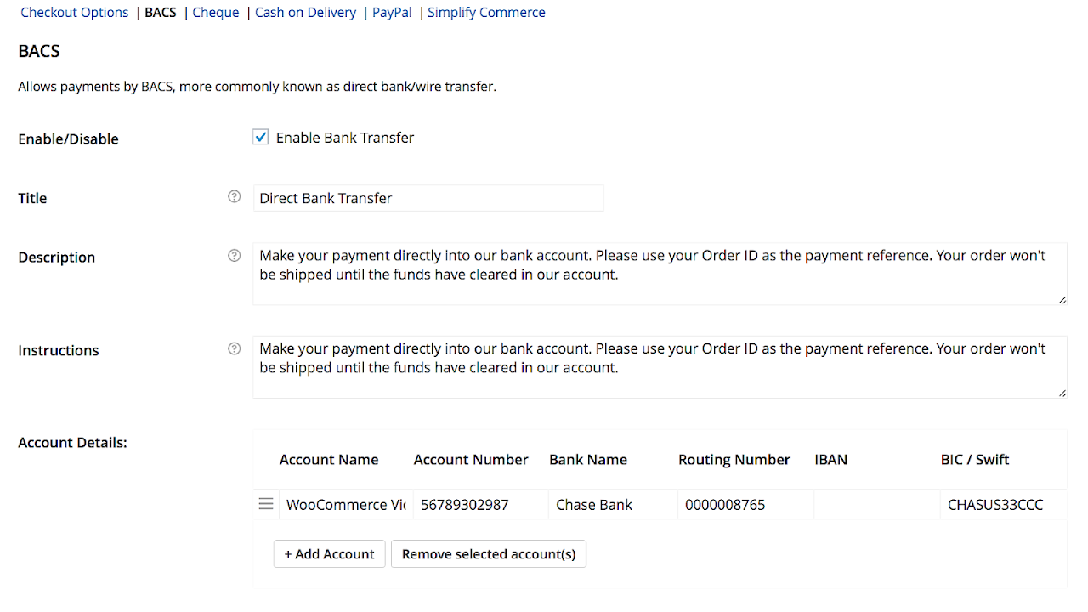Select the BACS tab
1088x612 pixels.
(x=160, y=12)
